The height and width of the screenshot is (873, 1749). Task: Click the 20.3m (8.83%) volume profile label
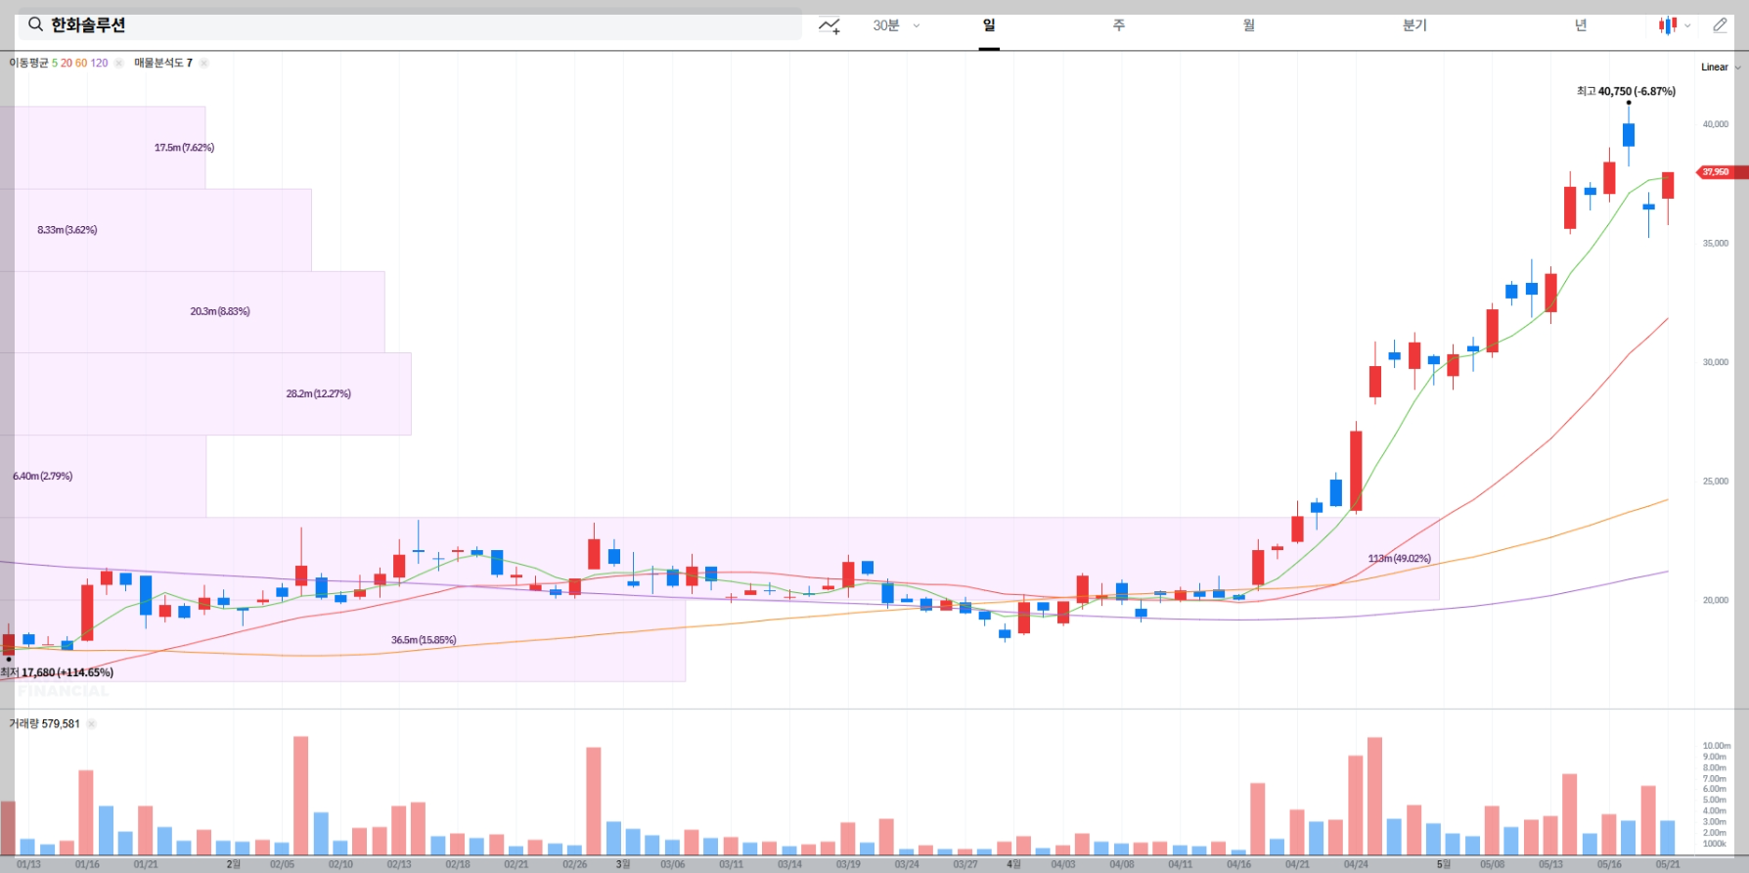[x=220, y=311]
